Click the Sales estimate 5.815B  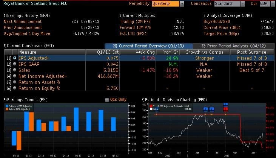[111, 70]
